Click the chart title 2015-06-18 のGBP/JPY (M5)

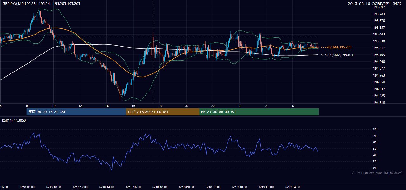(x=375, y=3)
